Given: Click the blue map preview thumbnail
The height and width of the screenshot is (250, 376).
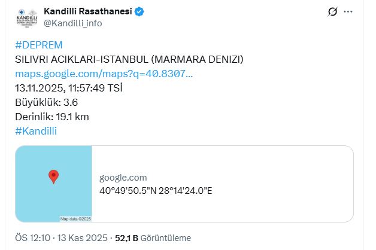Looking at the screenshot, I should pyautogui.click(x=53, y=184).
